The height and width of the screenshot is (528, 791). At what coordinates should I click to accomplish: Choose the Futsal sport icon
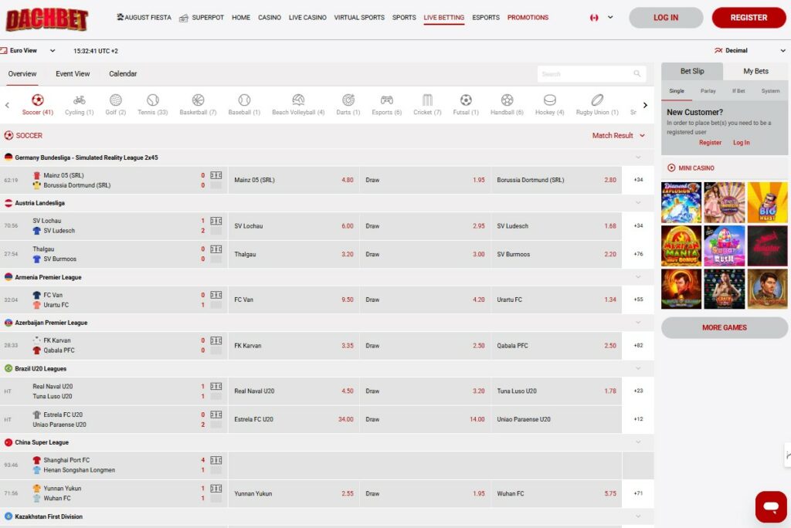[x=466, y=104]
